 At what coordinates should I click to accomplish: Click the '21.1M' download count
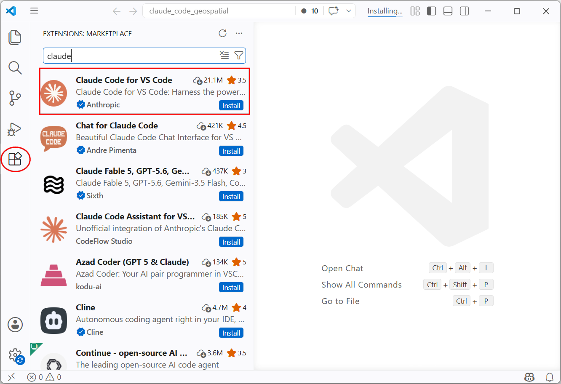pos(208,80)
